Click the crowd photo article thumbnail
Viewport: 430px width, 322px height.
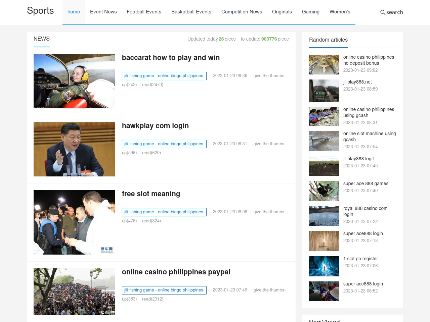tap(74, 291)
